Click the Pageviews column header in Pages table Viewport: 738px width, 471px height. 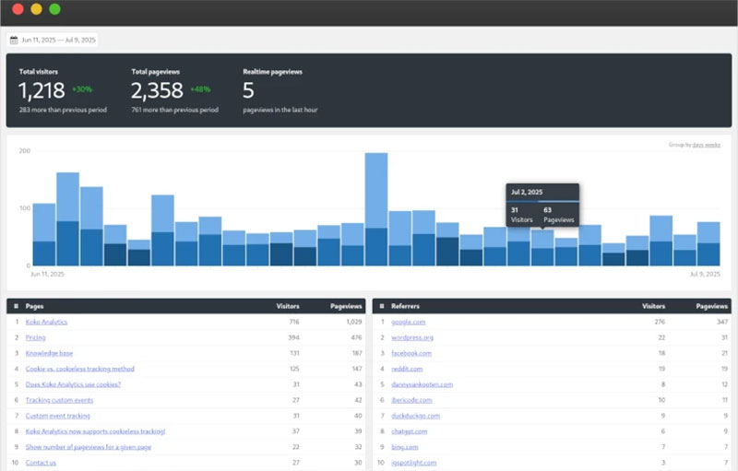346,306
